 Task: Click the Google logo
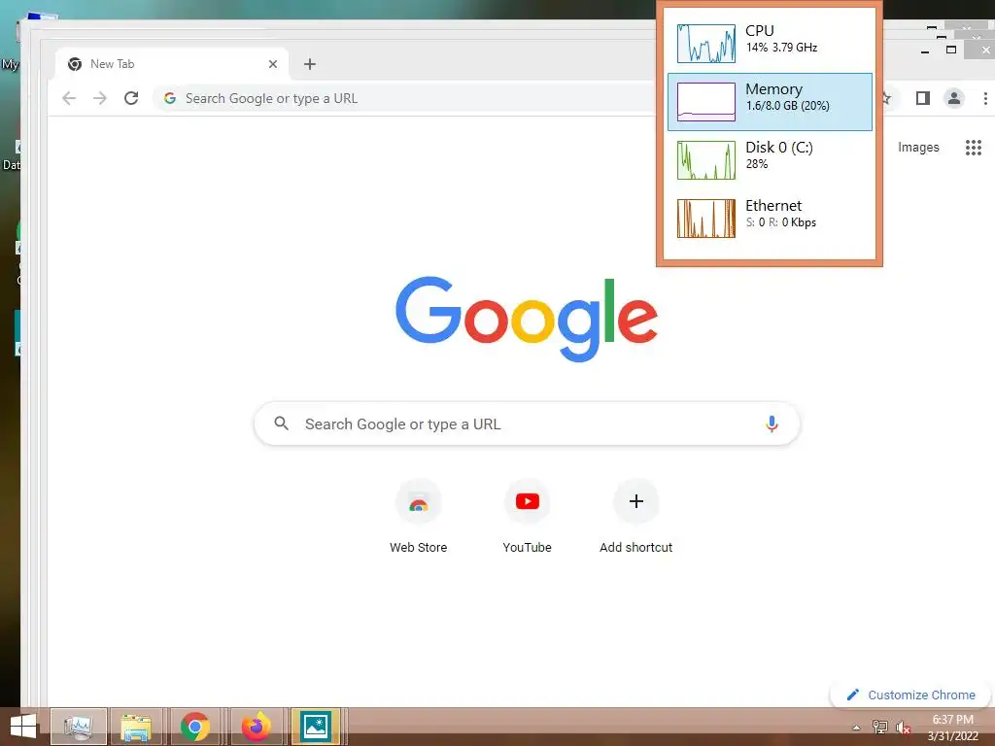click(x=527, y=319)
